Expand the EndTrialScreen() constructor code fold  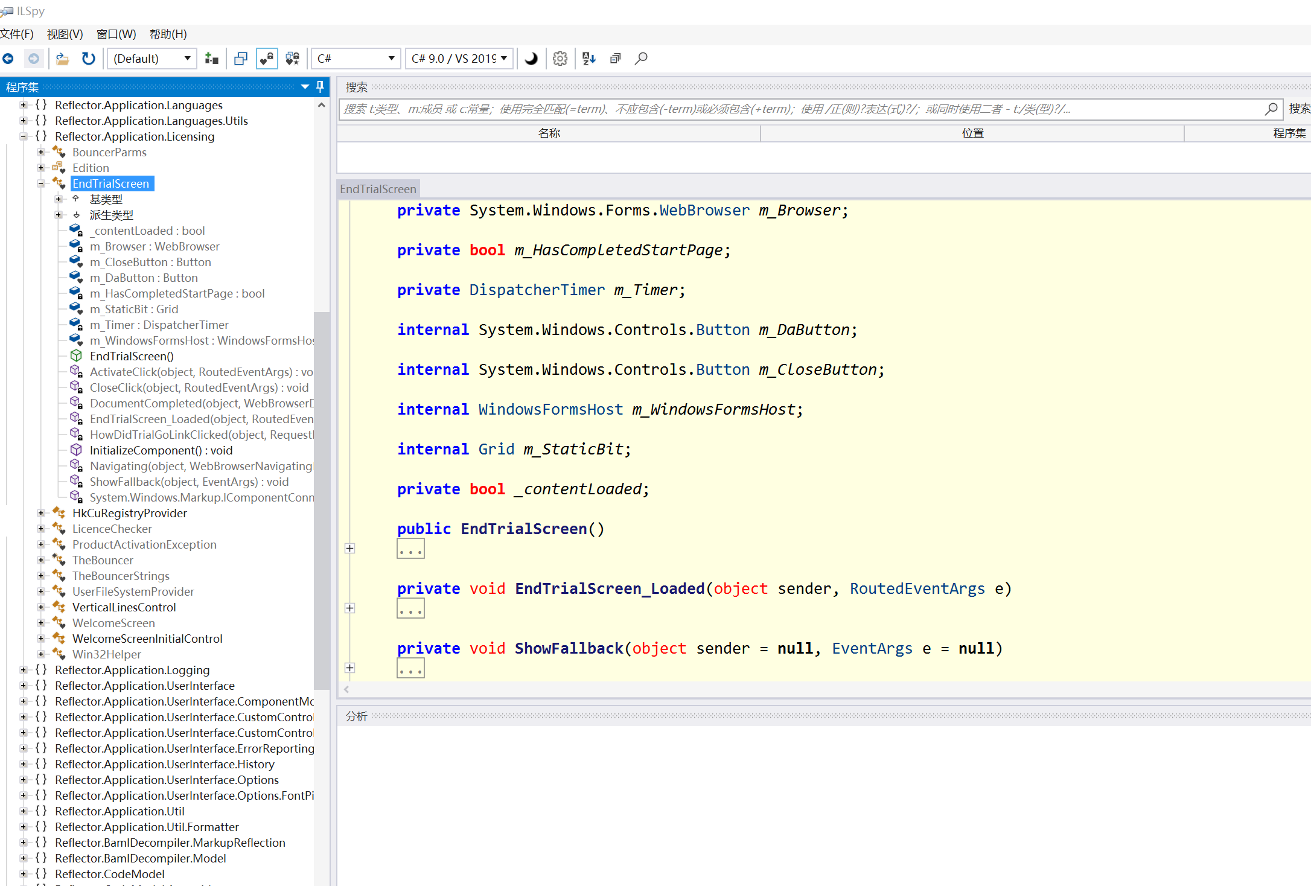click(x=349, y=548)
